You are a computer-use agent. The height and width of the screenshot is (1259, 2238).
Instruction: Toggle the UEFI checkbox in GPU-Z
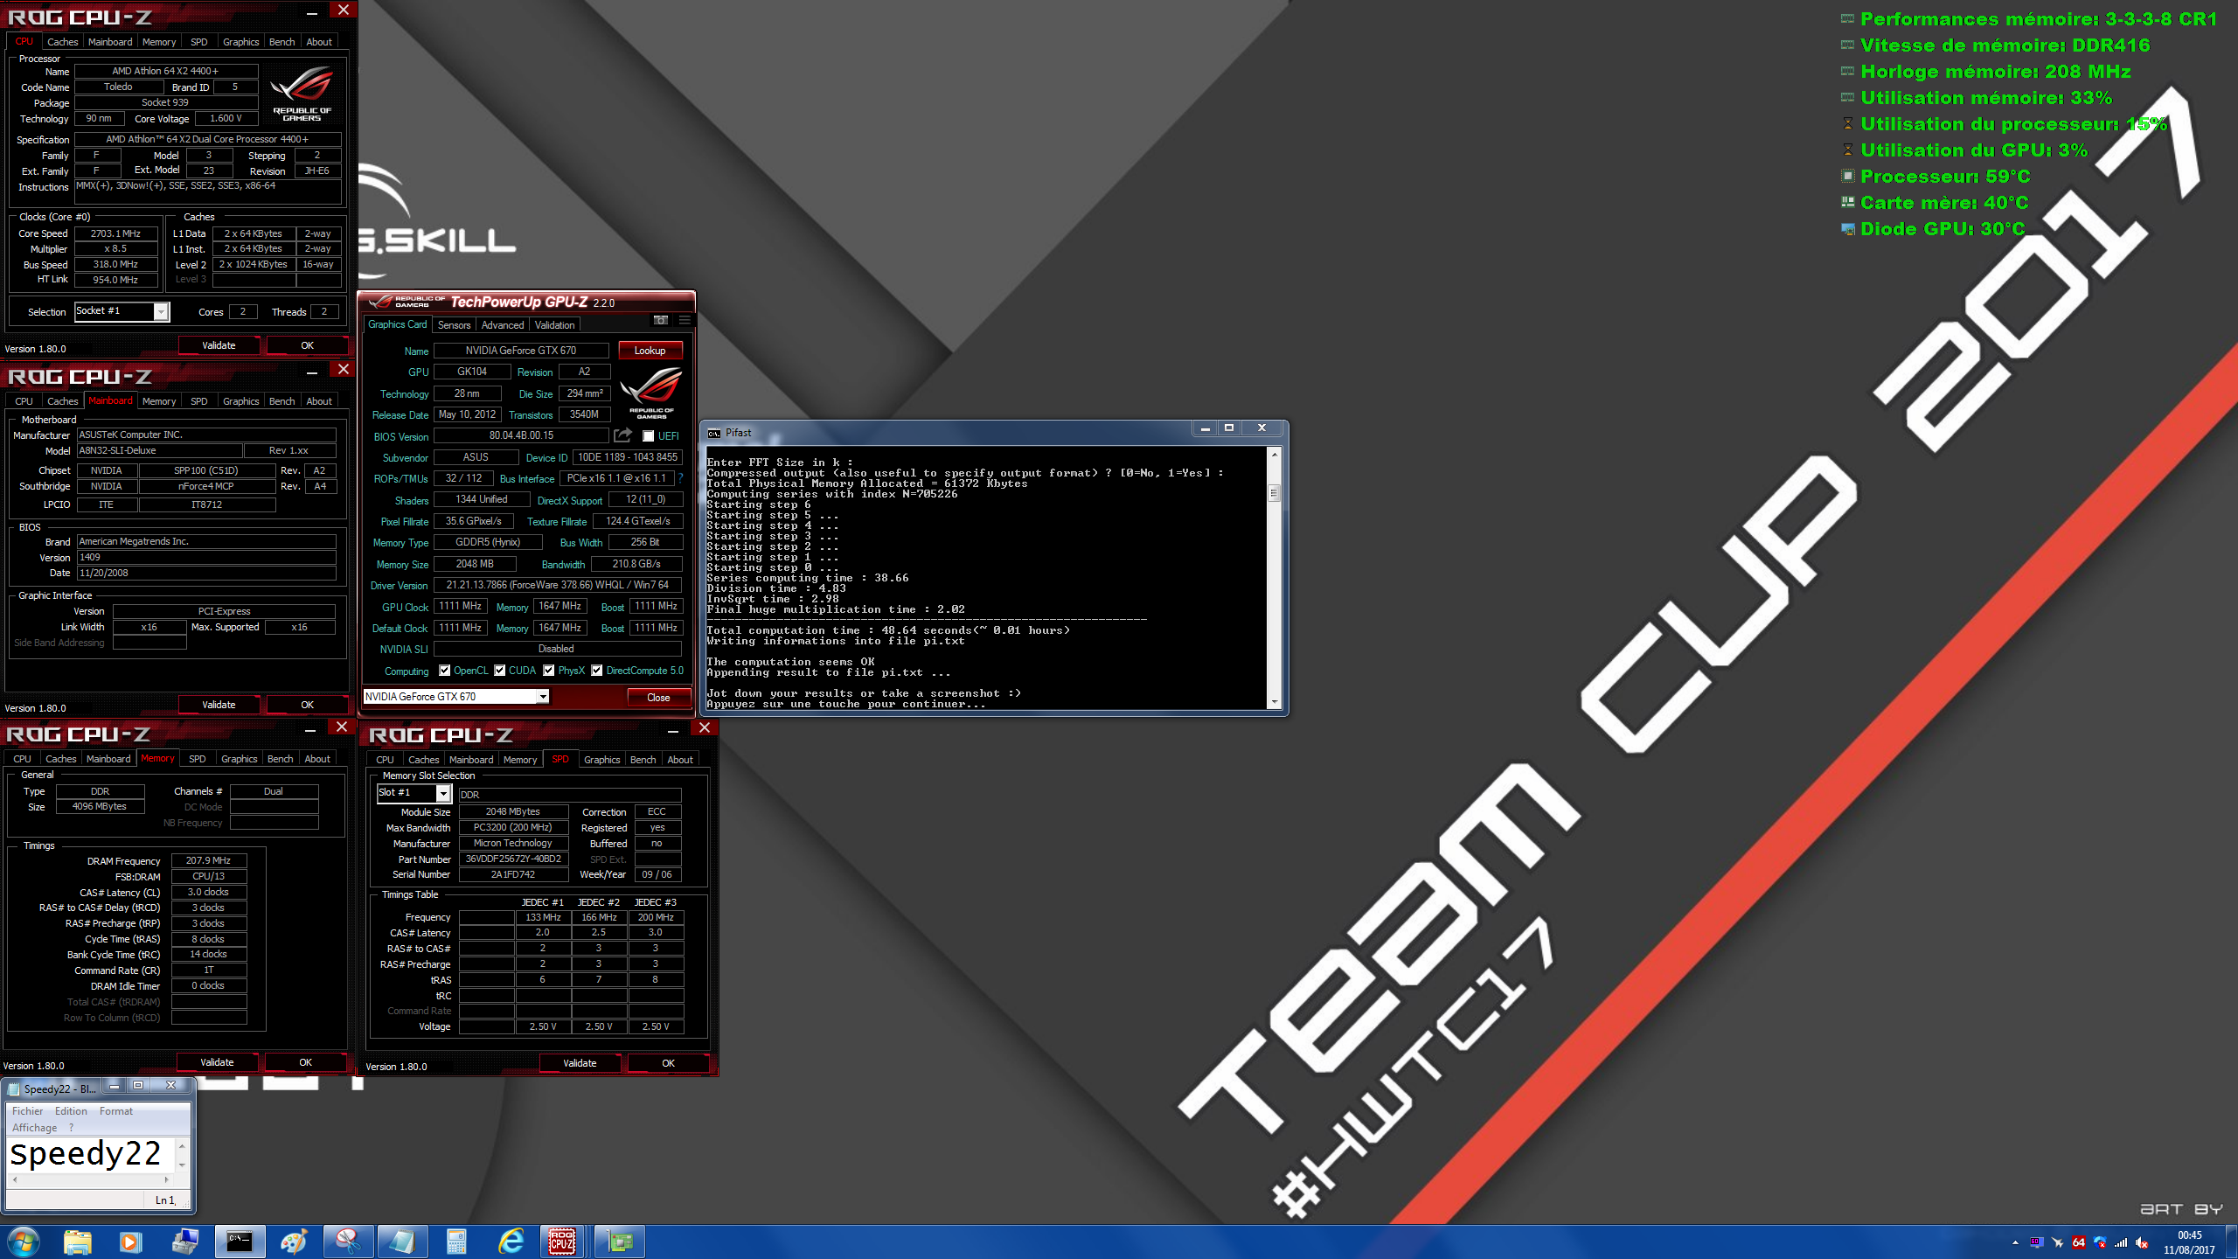click(649, 435)
